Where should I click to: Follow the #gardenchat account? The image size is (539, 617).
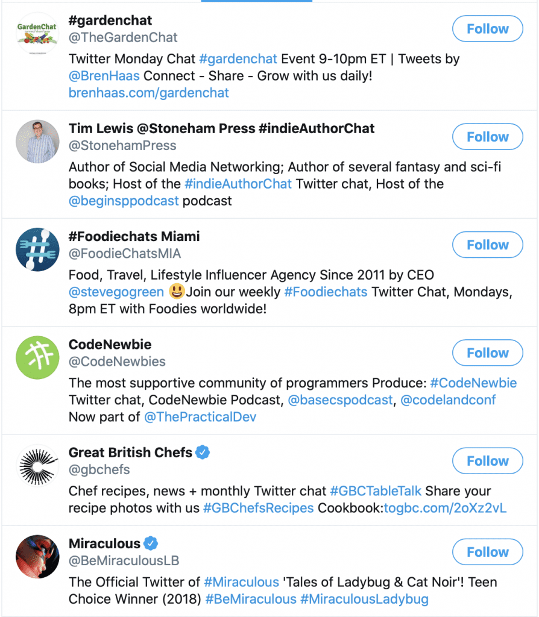tap(487, 29)
